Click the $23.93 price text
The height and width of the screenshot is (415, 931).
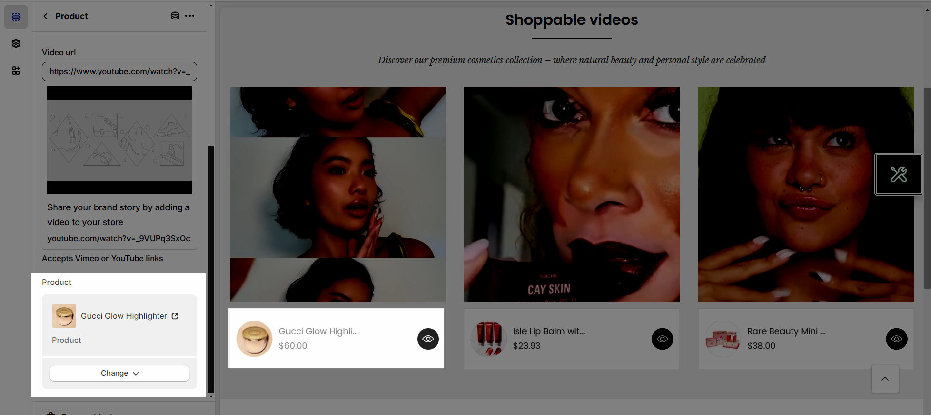coord(527,346)
